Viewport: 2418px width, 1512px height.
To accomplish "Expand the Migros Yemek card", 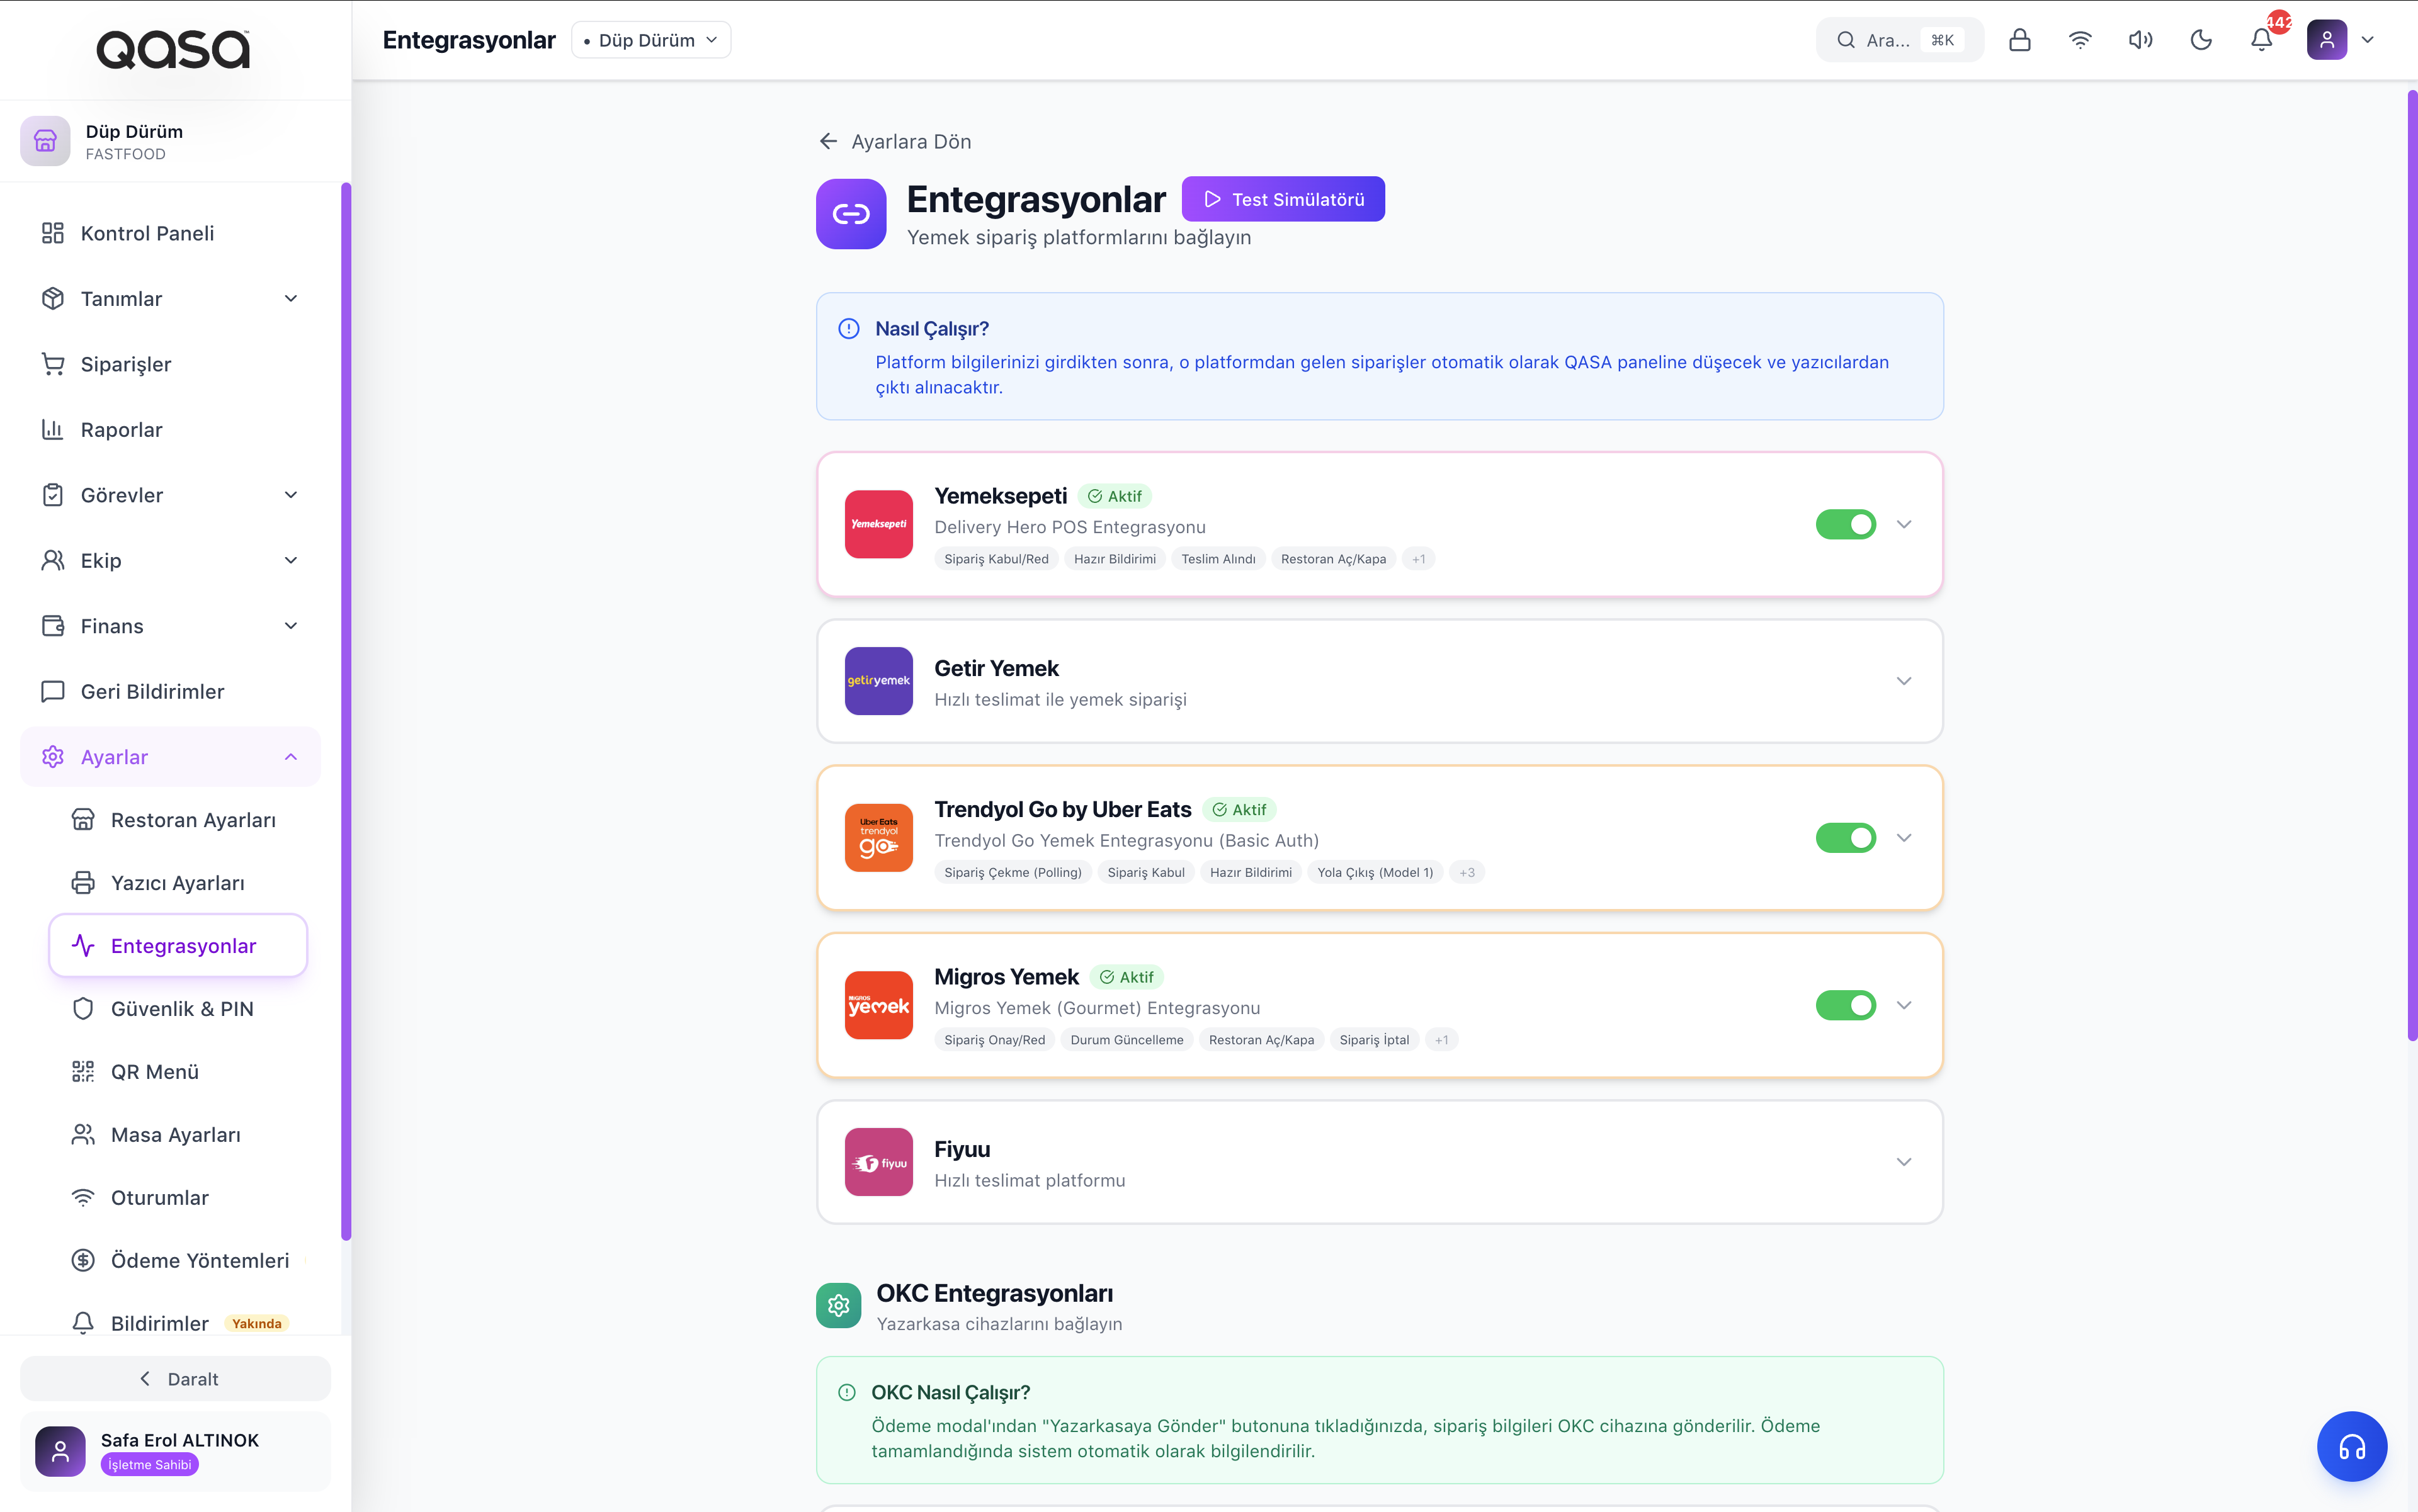I will tap(1904, 1005).
